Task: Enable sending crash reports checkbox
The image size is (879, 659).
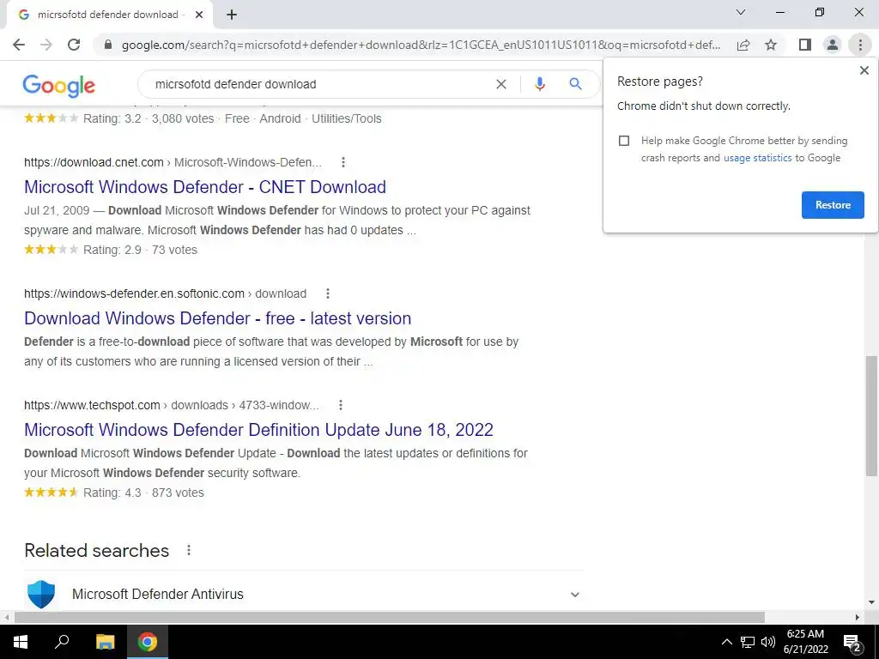Action: point(624,141)
